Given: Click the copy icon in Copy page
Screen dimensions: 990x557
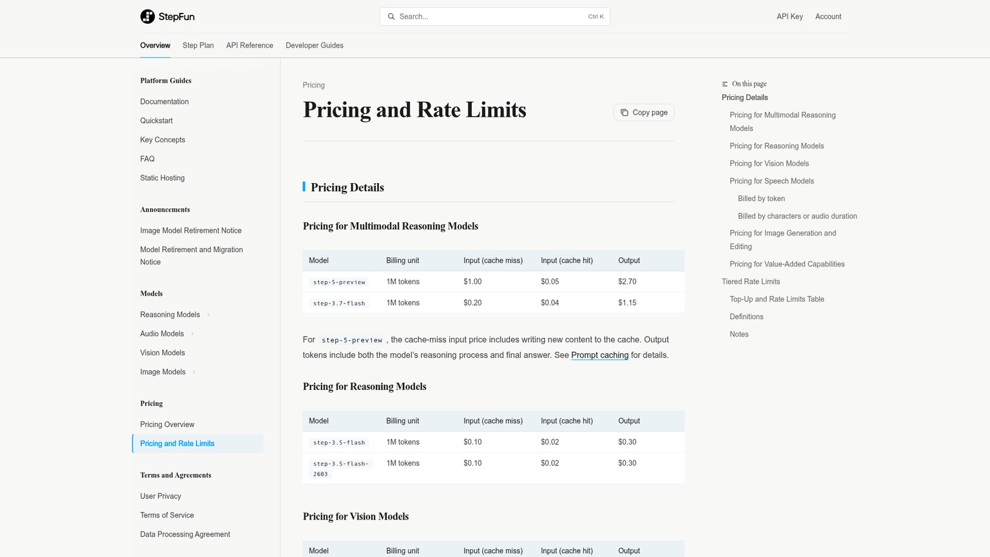Looking at the screenshot, I should [625, 113].
